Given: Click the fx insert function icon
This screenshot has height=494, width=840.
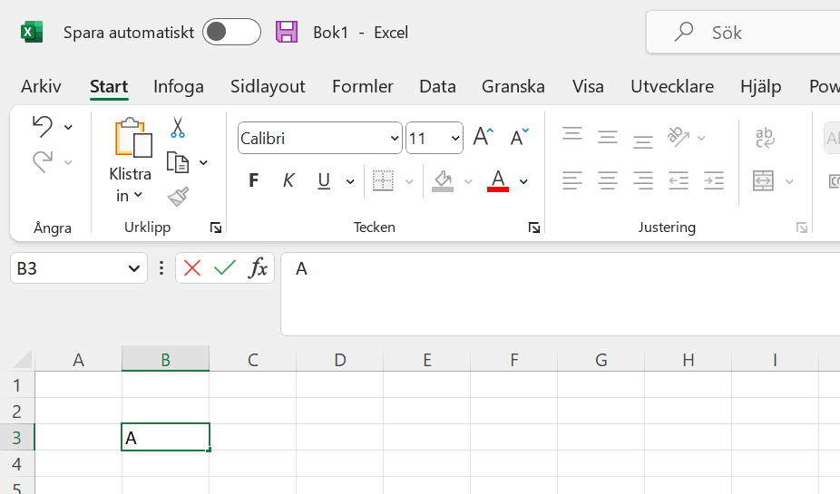Looking at the screenshot, I should [258, 267].
